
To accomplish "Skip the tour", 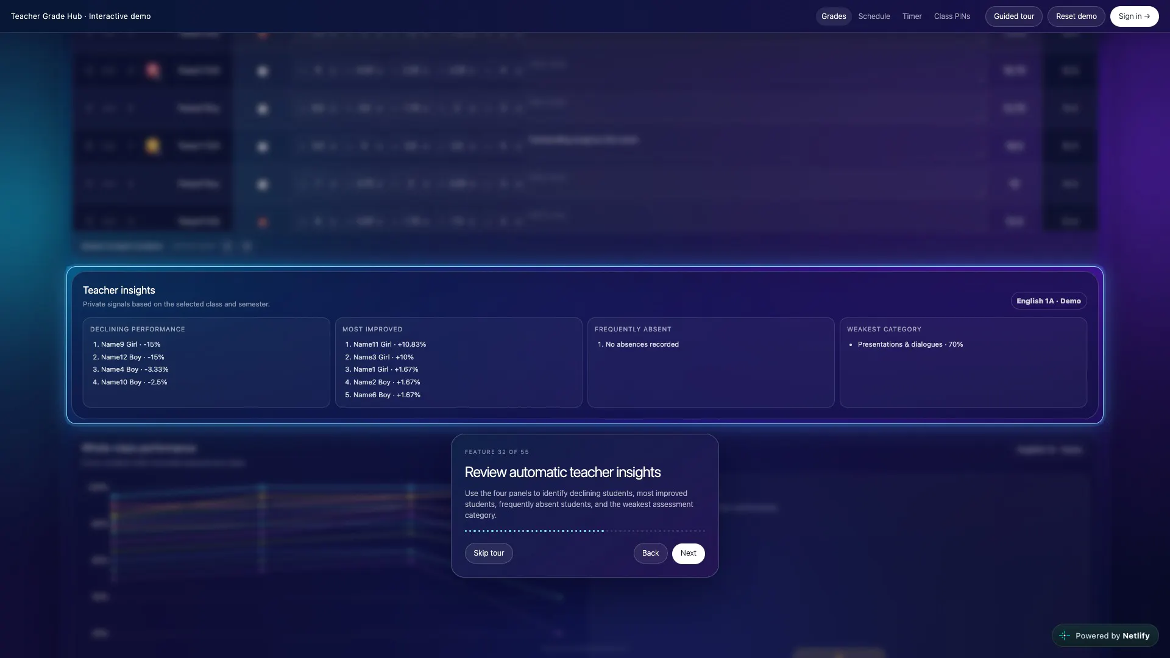I will pos(489,553).
